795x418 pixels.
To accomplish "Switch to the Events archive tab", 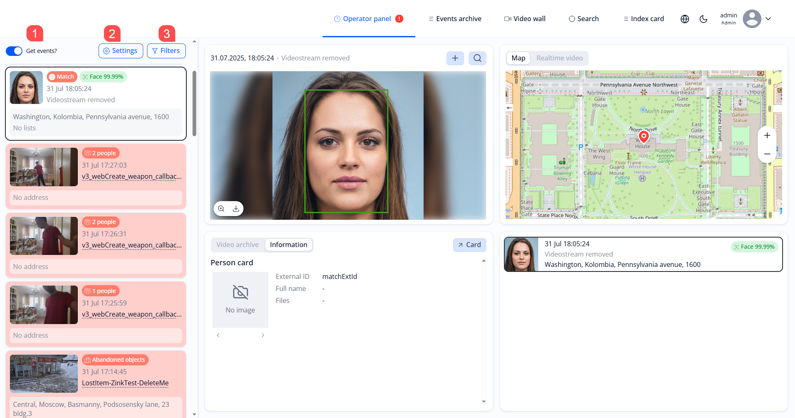I will coord(455,19).
